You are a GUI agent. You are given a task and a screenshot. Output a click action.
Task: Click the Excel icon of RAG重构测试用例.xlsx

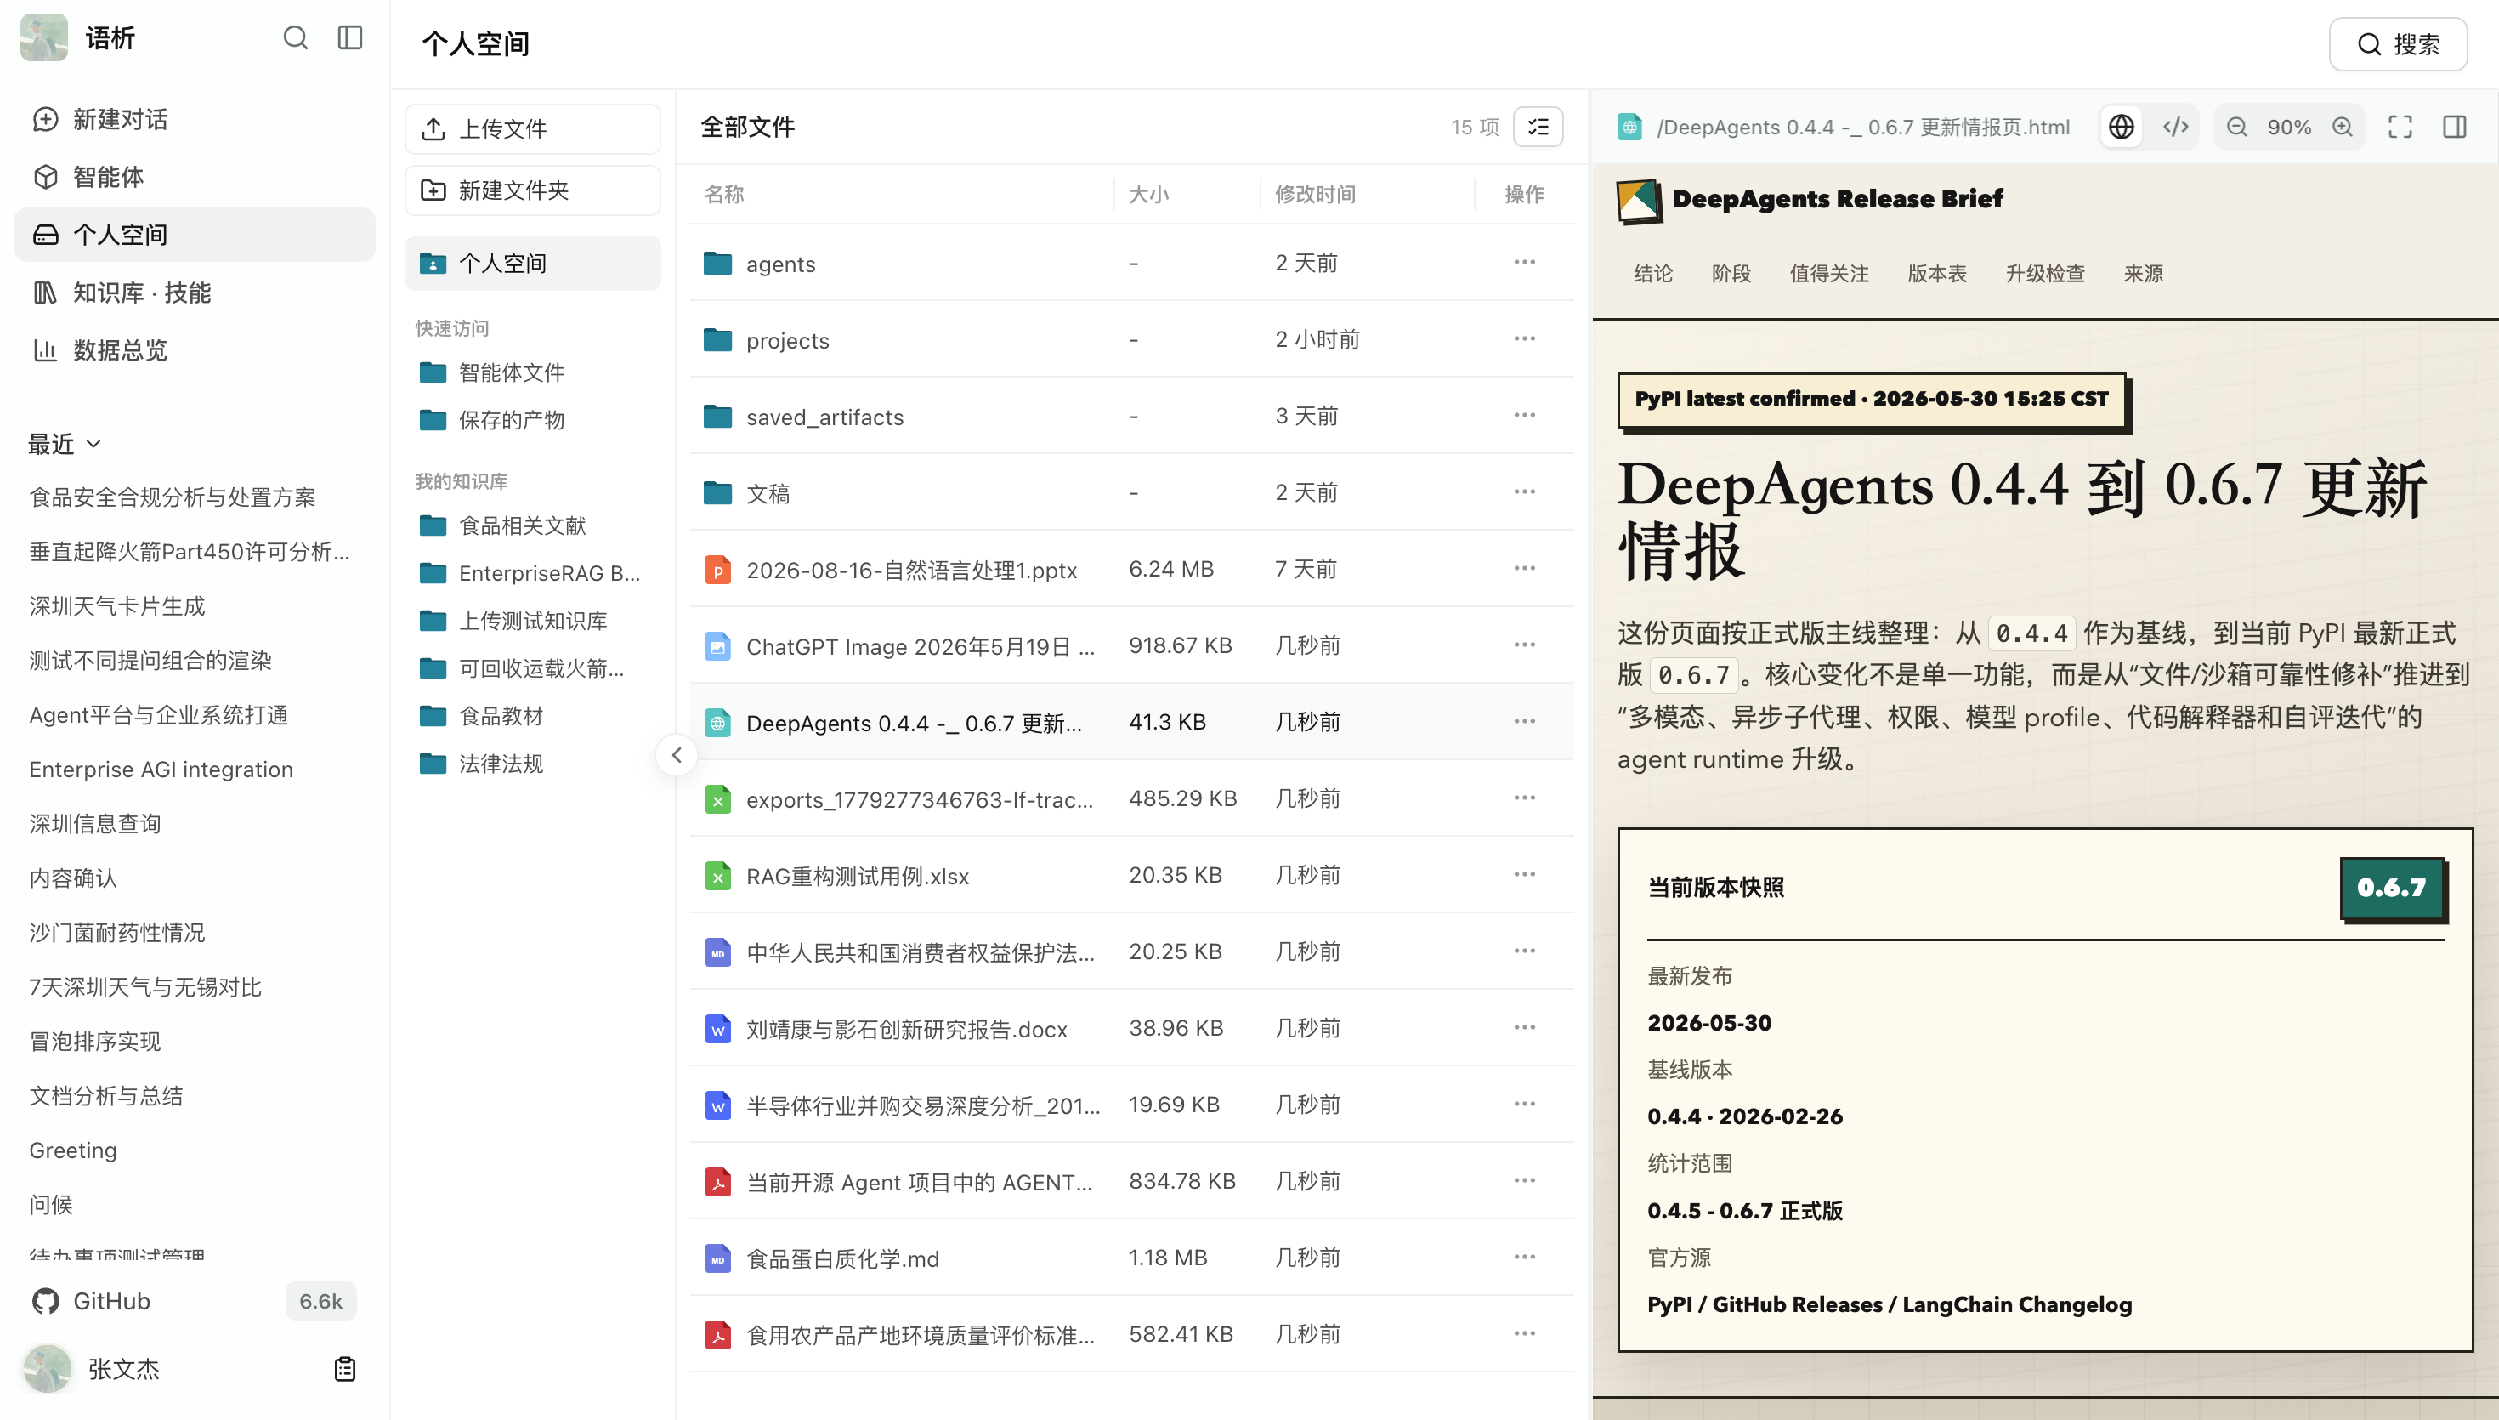[x=718, y=876]
